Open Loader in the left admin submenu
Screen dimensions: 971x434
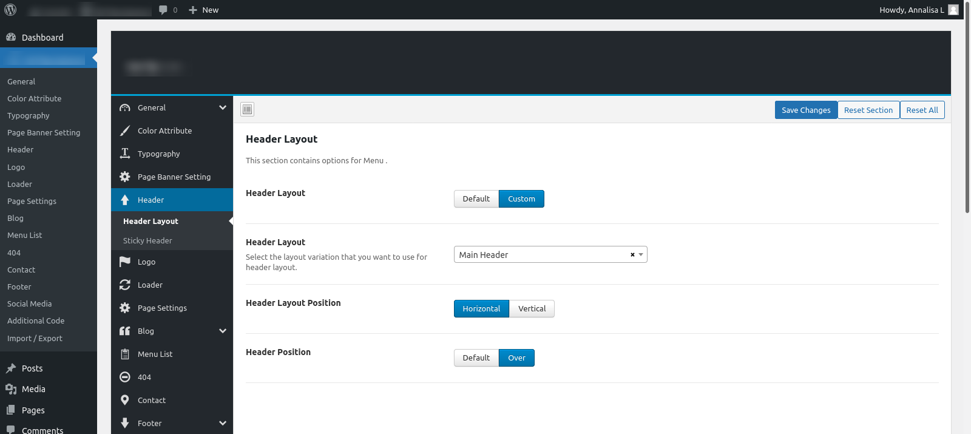pyautogui.click(x=19, y=184)
